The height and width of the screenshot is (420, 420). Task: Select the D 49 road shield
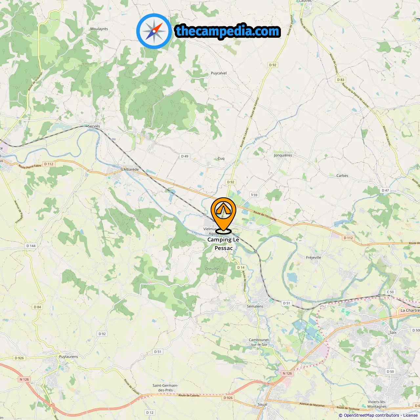(185, 156)
